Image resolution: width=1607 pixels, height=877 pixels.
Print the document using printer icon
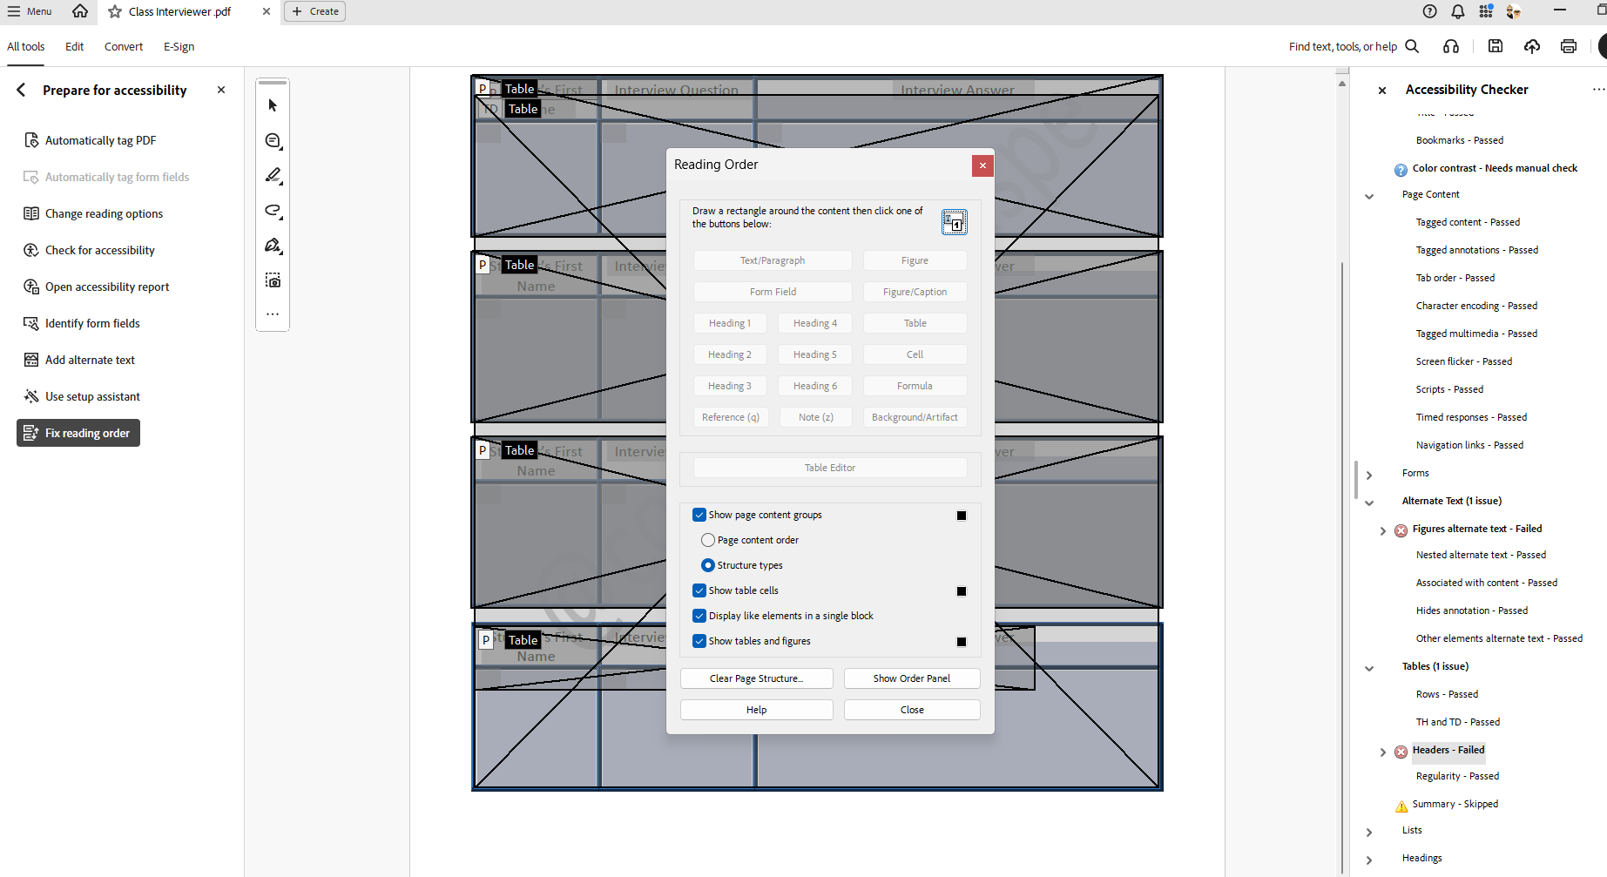[1569, 46]
